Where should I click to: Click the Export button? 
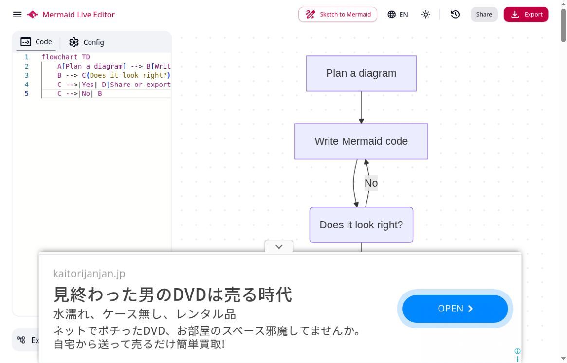(x=526, y=15)
